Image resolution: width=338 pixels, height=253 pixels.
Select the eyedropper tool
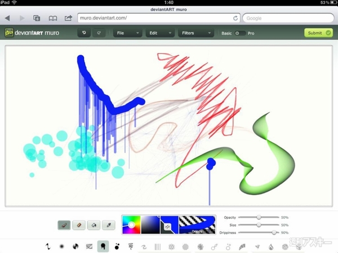108,225
